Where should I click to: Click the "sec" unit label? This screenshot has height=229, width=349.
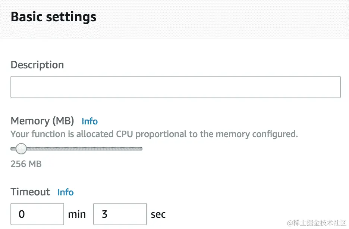pyautogui.click(x=158, y=214)
